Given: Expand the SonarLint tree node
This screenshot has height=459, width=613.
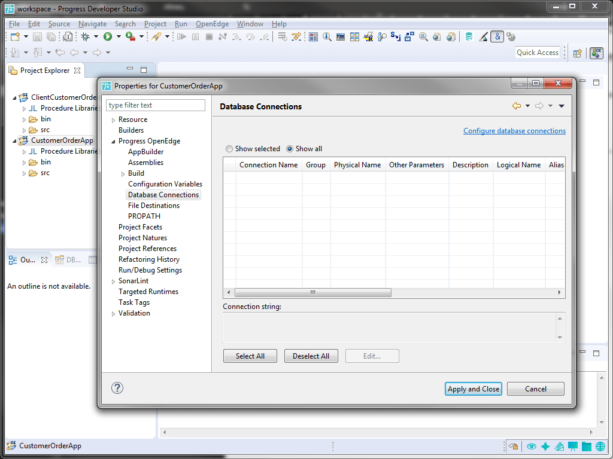Looking at the screenshot, I should click(x=113, y=281).
